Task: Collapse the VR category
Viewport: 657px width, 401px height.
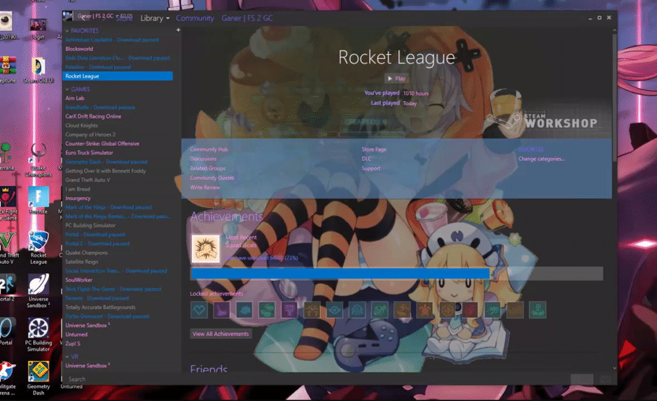Action: (x=67, y=356)
